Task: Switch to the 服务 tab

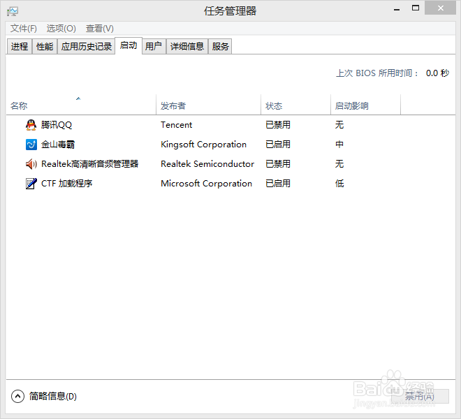Action: [220, 47]
